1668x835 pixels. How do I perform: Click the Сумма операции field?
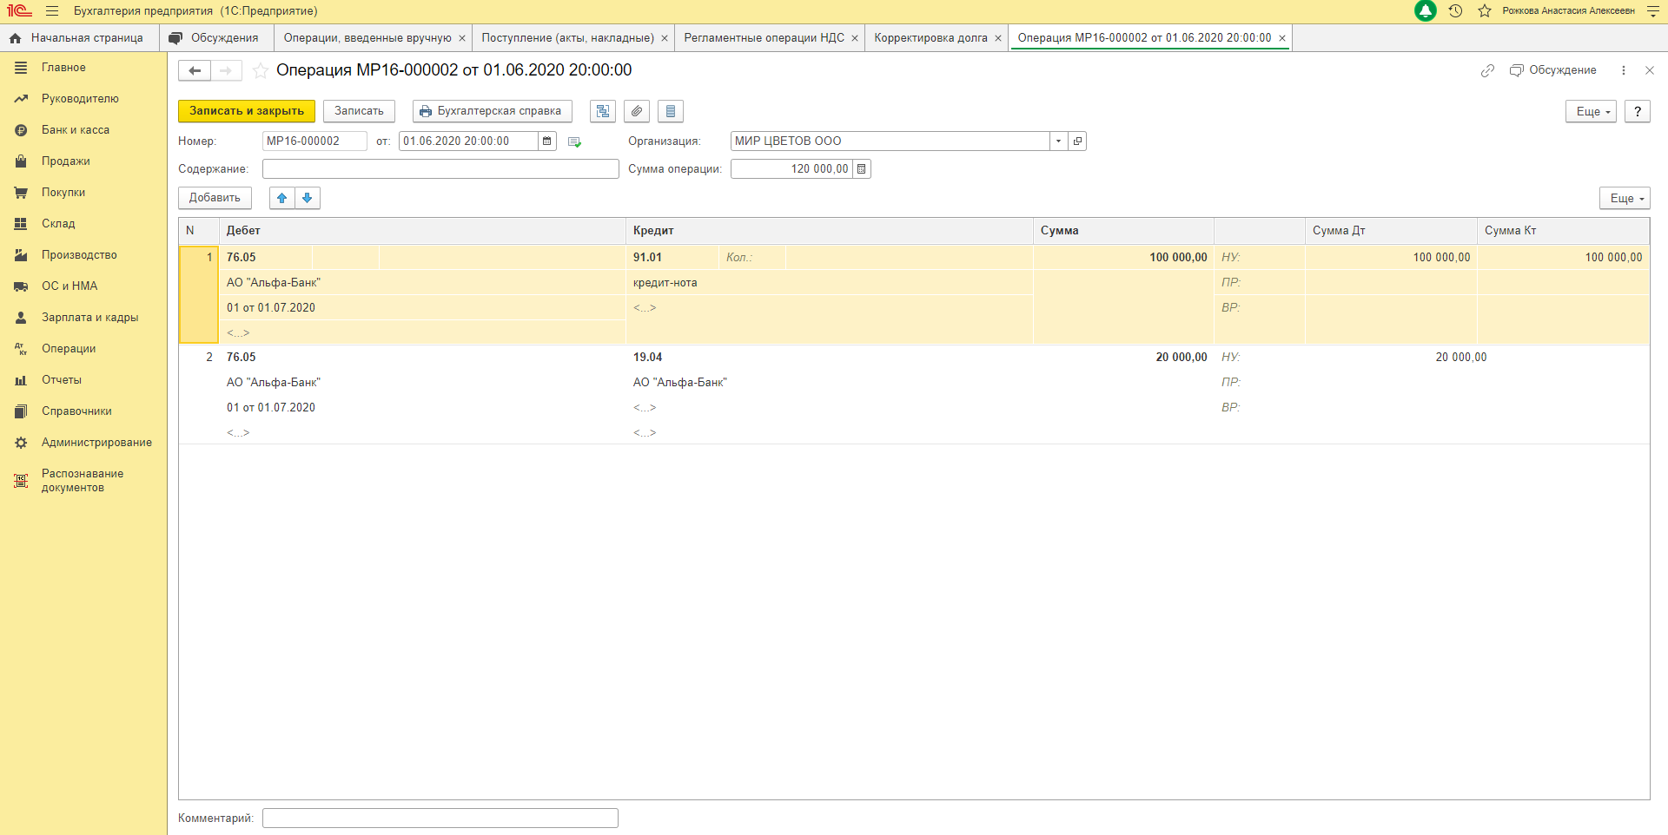pyautogui.click(x=791, y=169)
